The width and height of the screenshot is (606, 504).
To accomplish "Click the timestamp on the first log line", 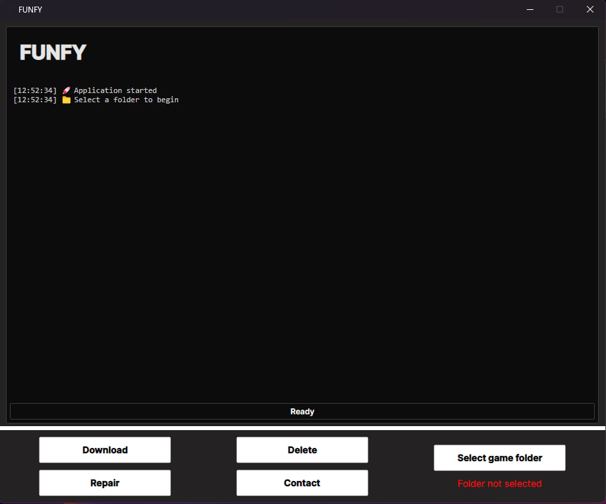I will pos(35,90).
